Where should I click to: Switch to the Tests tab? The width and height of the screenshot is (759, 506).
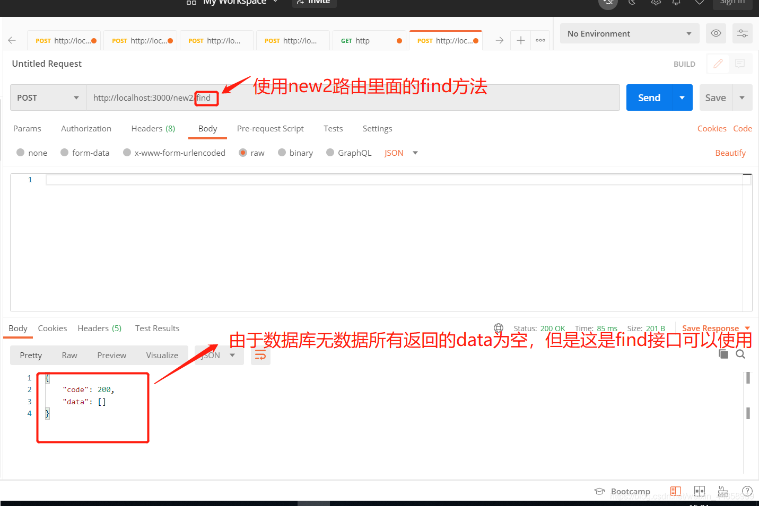333,128
